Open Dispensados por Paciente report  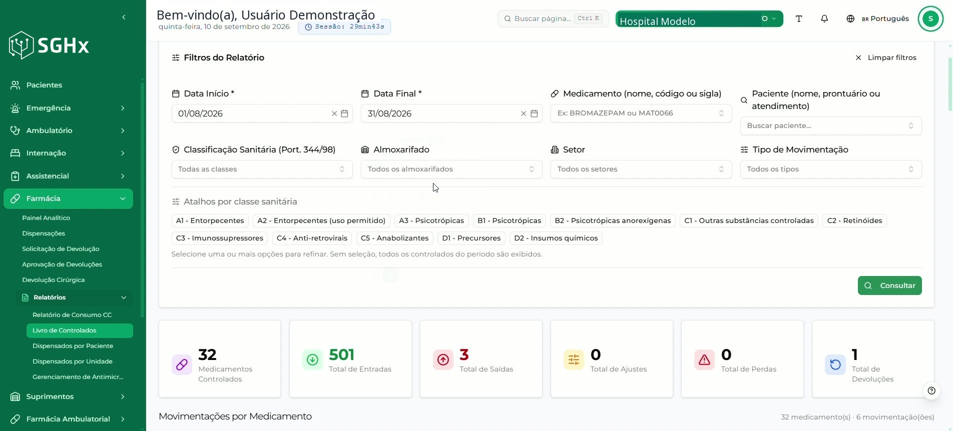[x=73, y=346]
